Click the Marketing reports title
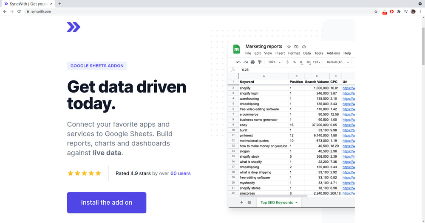The image size is (425, 223). coord(264,46)
